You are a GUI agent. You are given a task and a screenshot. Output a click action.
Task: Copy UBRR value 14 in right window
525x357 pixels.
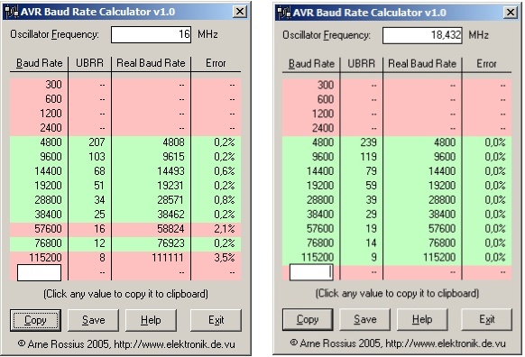371,243
